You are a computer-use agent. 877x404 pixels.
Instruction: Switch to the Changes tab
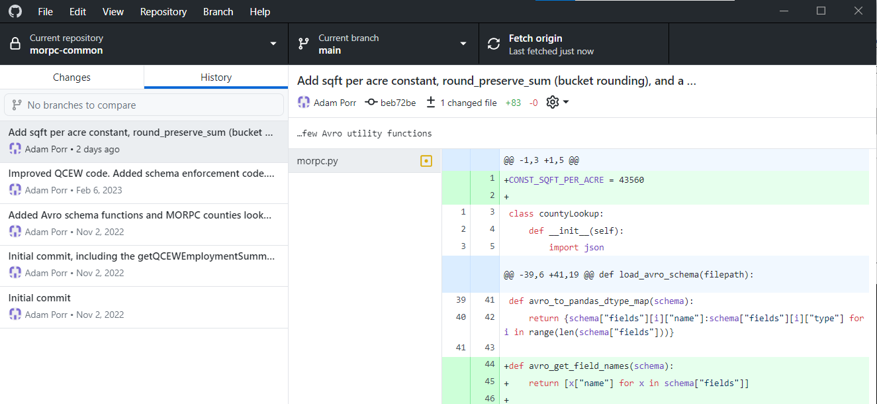coord(71,77)
